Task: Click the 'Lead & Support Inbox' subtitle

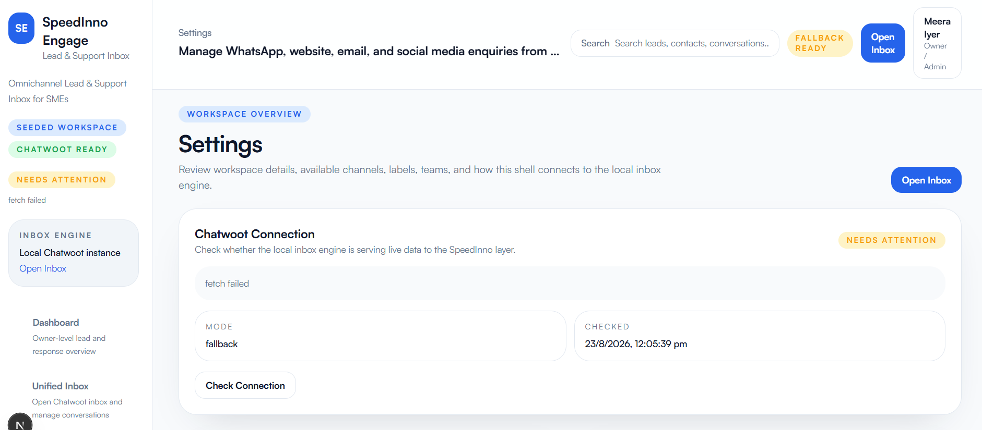Action: (86, 56)
